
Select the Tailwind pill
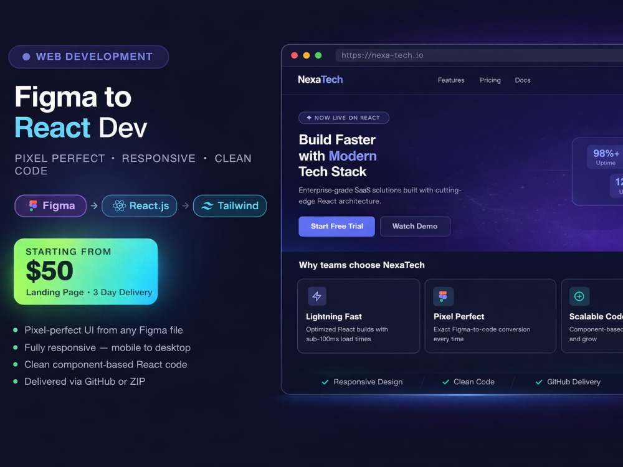pyautogui.click(x=230, y=205)
